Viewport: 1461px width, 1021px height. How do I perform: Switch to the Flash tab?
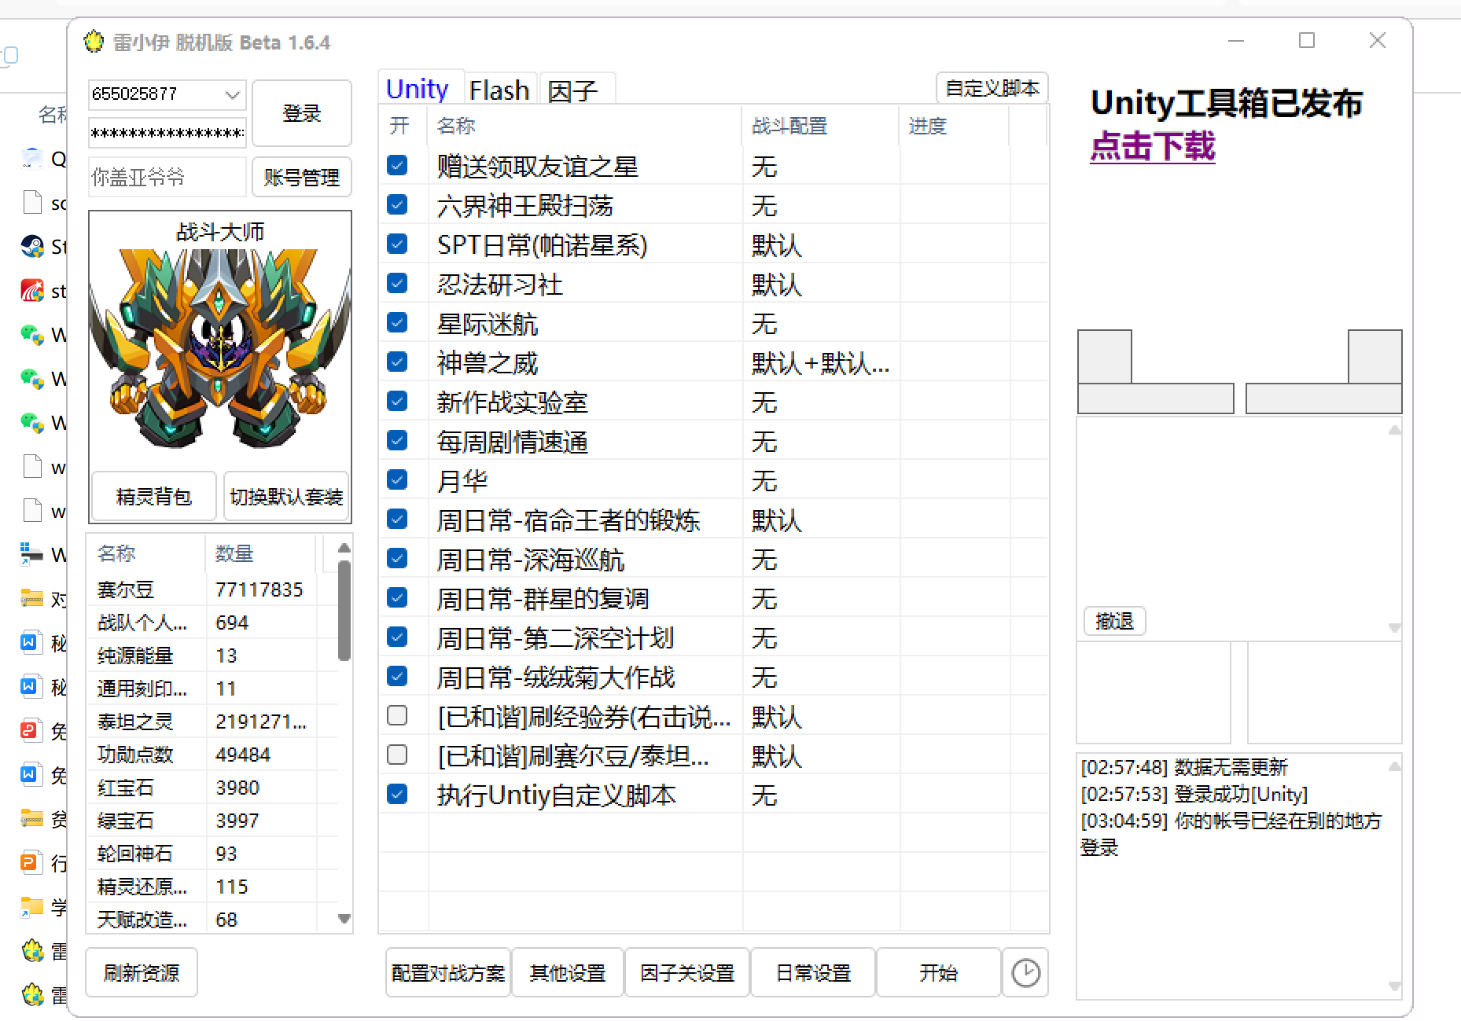pos(499,90)
